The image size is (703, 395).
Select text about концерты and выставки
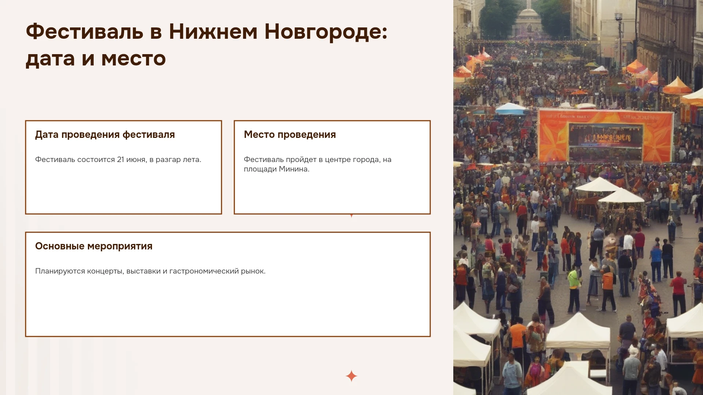coord(150,271)
